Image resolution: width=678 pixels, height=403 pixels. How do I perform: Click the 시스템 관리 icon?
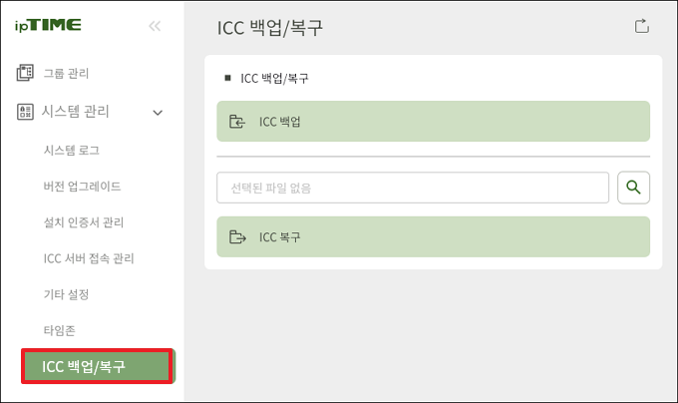click(x=26, y=112)
